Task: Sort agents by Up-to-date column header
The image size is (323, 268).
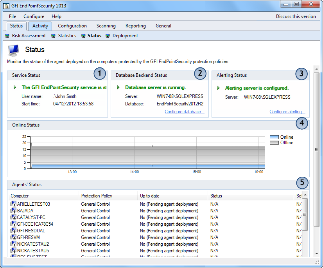Action: pos(172,196)
